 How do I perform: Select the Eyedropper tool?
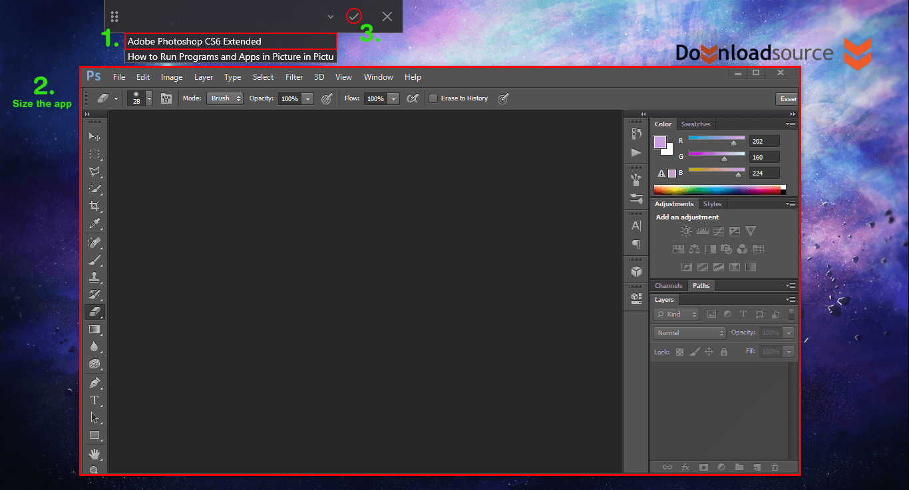click(x=94, y=223)
